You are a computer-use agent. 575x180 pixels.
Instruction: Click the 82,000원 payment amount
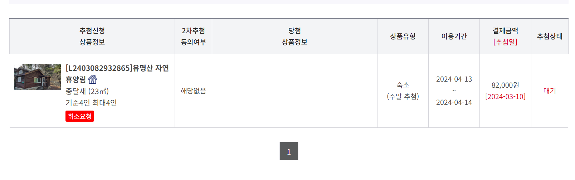(505, 85)
